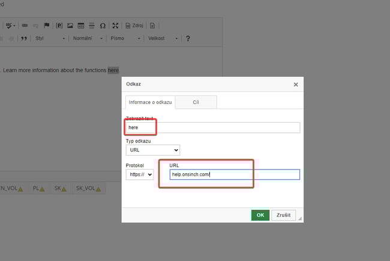Viewport: 390px width, 261px height.
Task: Select the Informace o odkazu tab
Action: 150,102
